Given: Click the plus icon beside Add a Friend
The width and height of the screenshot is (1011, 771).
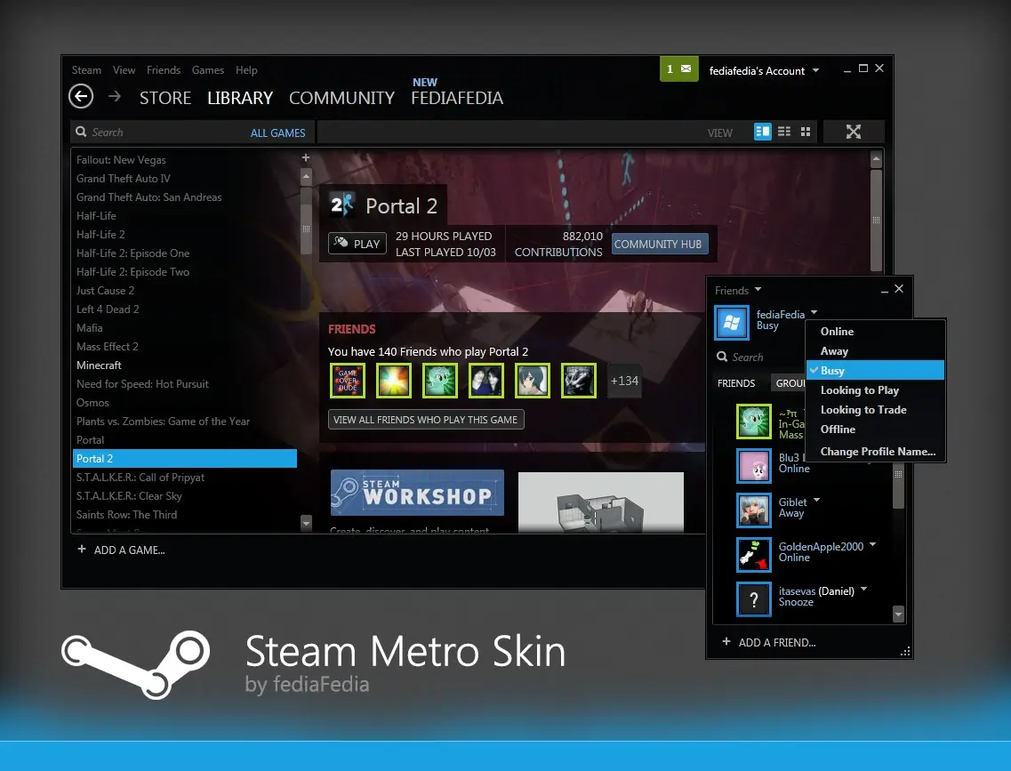Looking at the screenshot, I should click(726, 641).
